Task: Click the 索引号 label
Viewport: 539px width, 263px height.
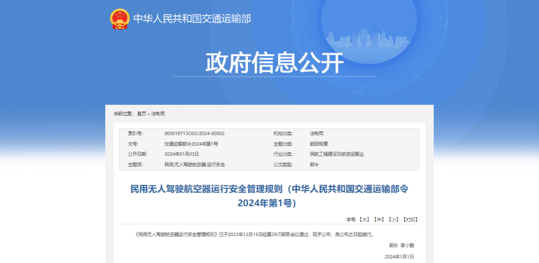Action: coord(135,133)
